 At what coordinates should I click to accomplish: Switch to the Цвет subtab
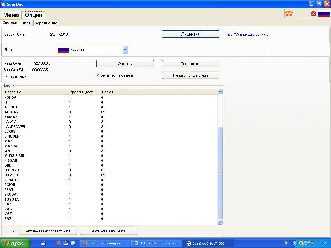point(26,23)
